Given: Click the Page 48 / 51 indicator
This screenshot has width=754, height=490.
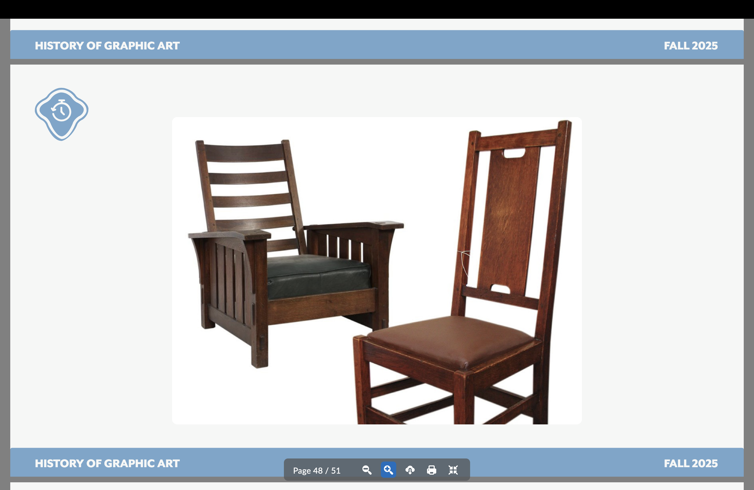Looking at the screenshot, I should pos(316,471).
